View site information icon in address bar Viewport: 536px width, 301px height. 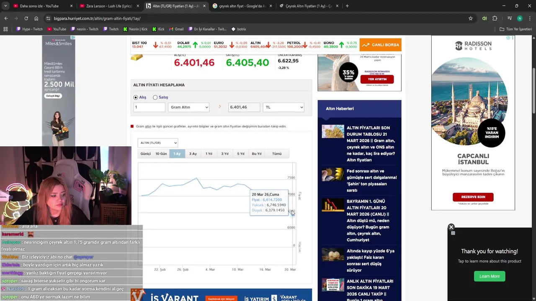(48, 18)
